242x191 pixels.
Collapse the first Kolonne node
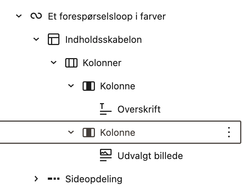[71, 86]
